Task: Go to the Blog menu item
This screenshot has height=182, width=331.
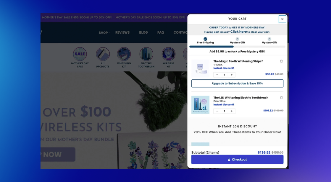Action: pos(143,32)
